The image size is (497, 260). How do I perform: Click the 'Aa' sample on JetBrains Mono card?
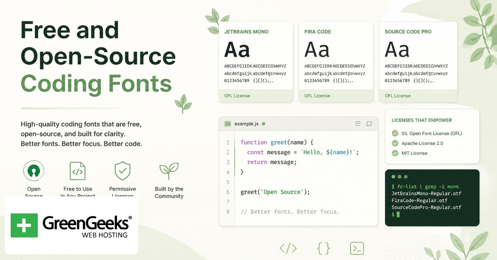click(x=237, y=49)
